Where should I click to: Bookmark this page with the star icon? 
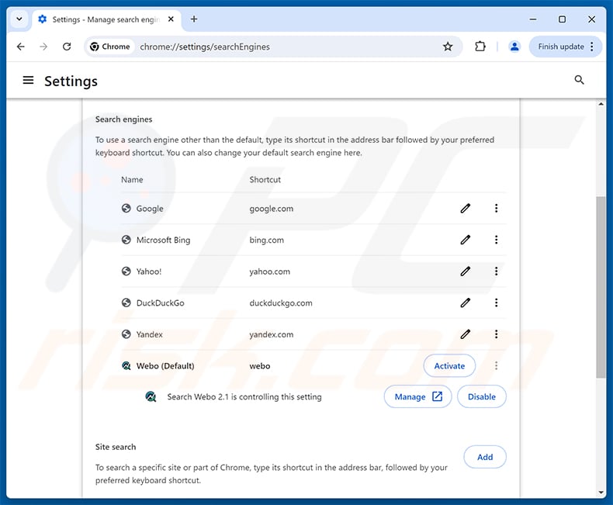pos(448,47)
